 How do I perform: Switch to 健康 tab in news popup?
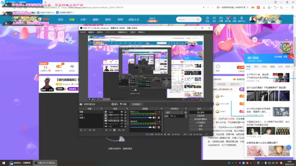pos(272,67)
